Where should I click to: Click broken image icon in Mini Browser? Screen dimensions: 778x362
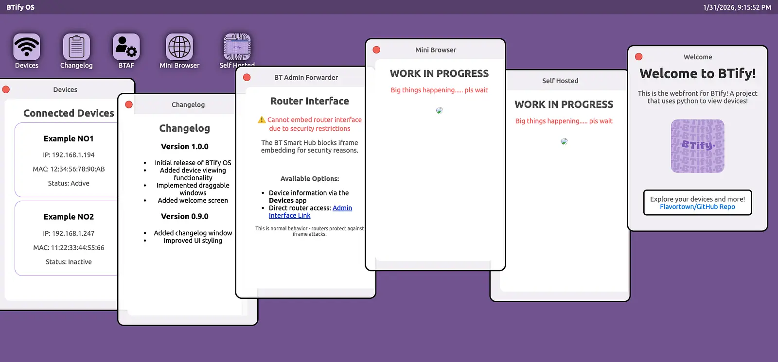440,110
